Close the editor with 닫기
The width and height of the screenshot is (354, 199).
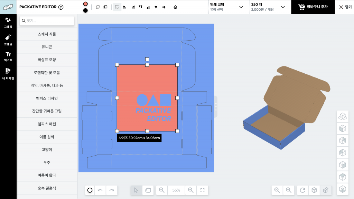(345, 7)
